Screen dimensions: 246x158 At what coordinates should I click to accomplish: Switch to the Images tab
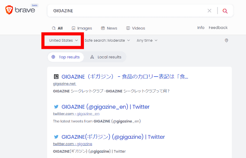click(x=82, y=28)
